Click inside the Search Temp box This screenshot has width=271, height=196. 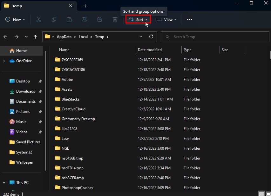point(215,36)
